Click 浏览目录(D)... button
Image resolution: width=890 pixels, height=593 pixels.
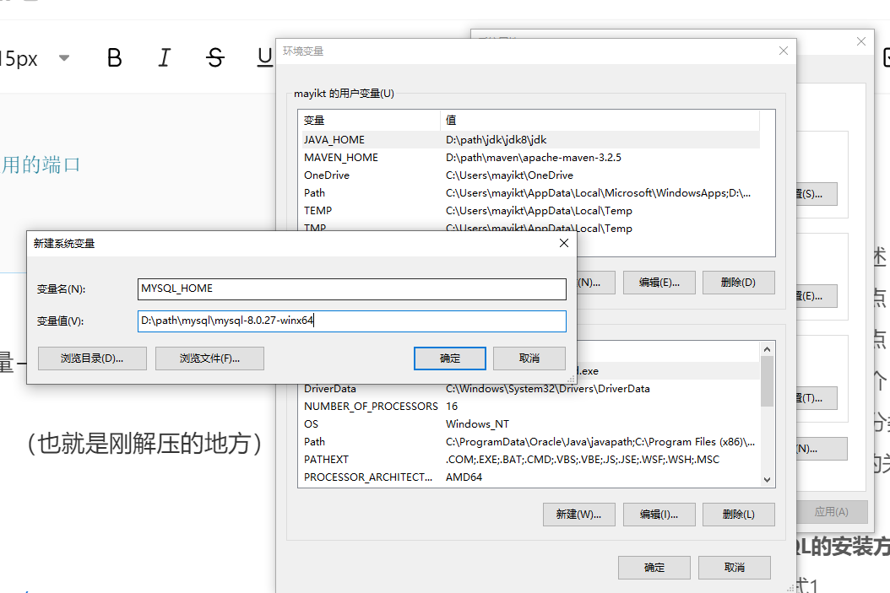tap(92, 358)
